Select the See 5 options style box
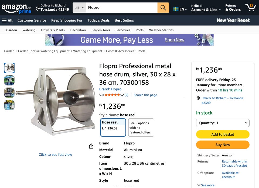Image resolution: width=259 pixels, height=188 pixels. click(141, 127)
